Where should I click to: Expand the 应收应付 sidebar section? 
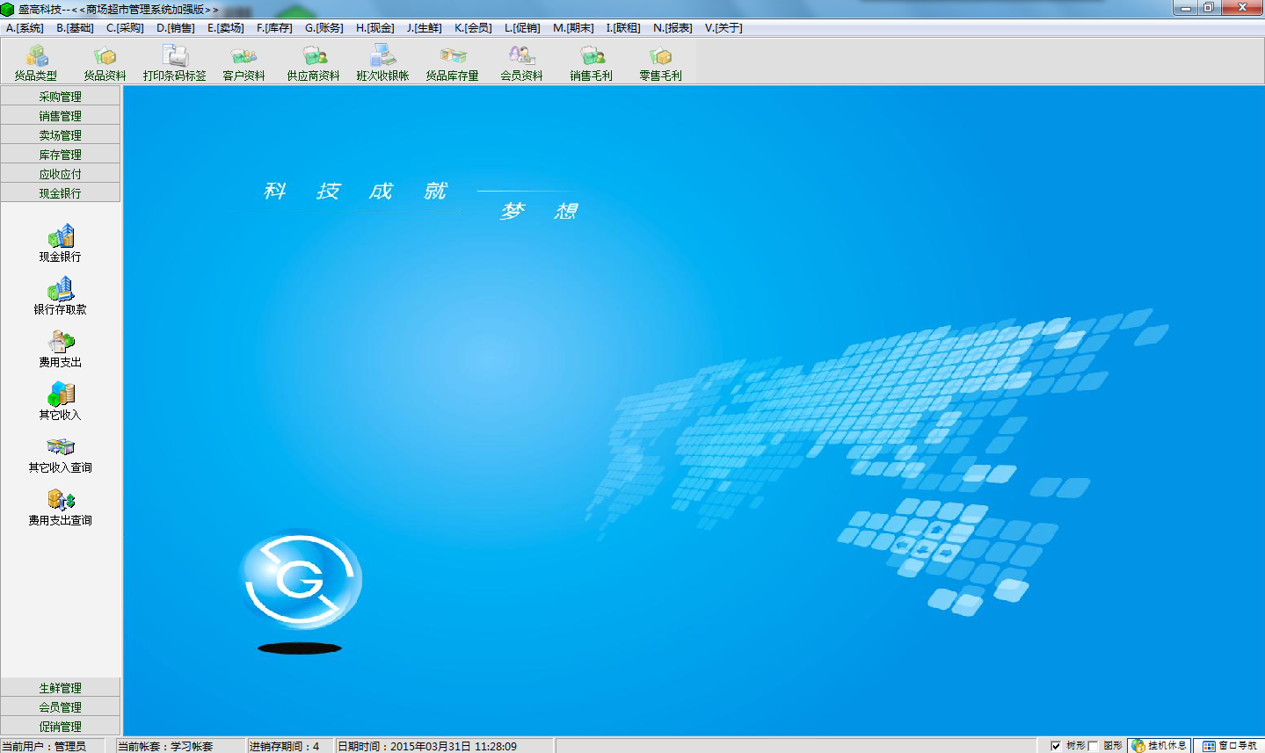click(x=60, y=173)
